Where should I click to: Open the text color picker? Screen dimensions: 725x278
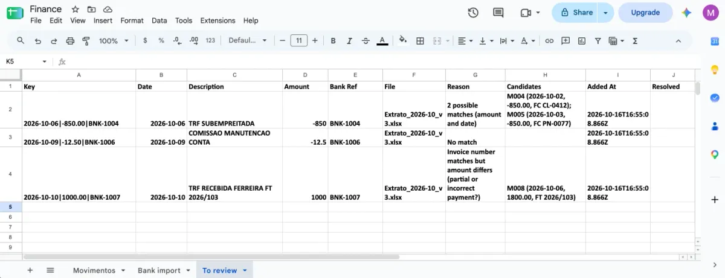tap(382, 40)
